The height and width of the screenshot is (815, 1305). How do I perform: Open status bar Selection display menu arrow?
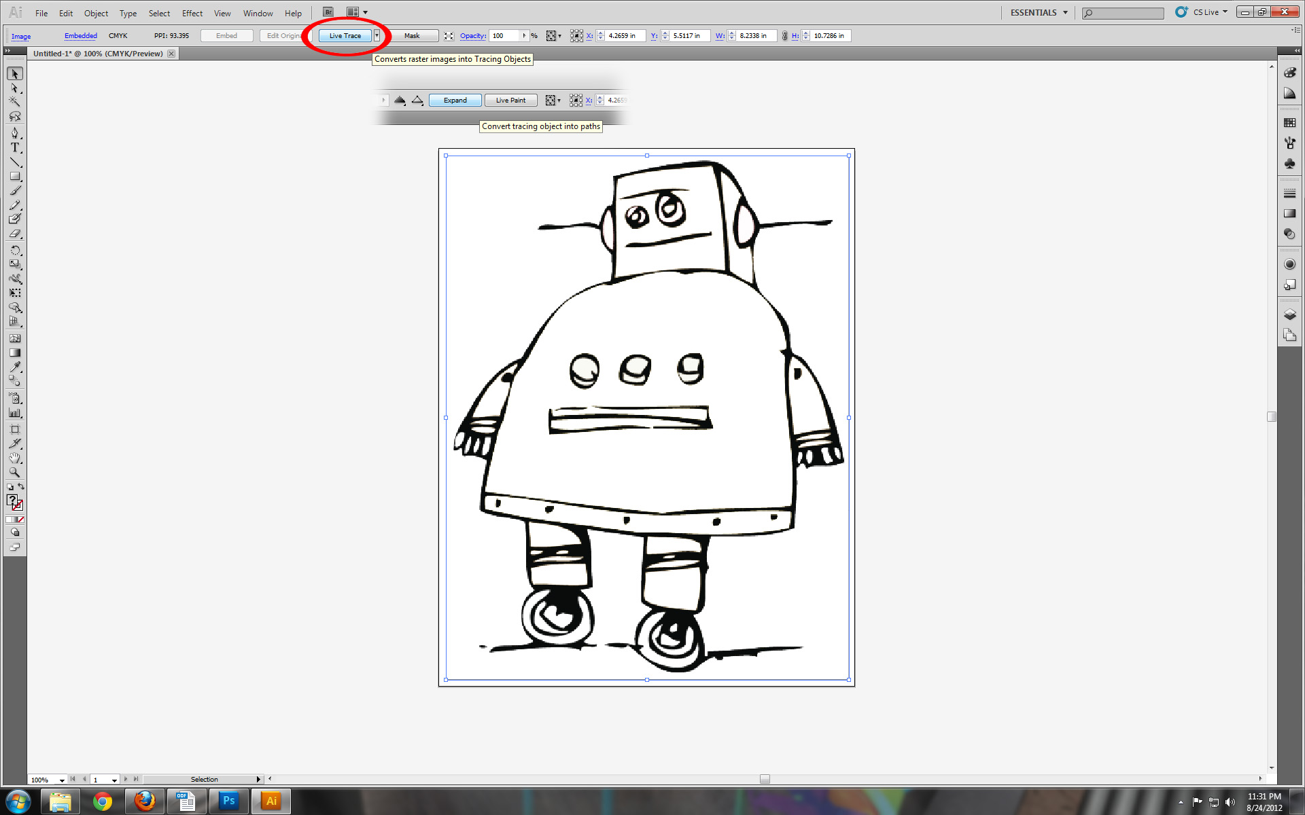pyautogui.click(x=258, y=780)
